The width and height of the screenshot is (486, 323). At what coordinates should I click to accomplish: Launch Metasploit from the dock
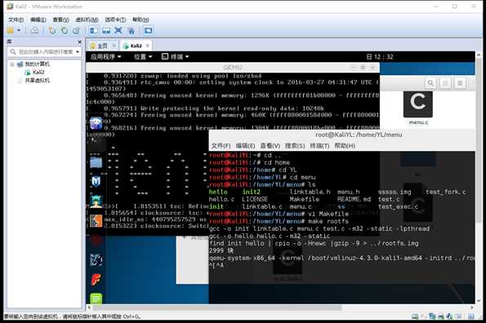(96, 182)
